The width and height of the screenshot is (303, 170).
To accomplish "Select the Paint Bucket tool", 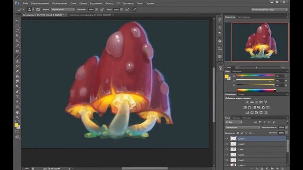I will click(17, 76).
